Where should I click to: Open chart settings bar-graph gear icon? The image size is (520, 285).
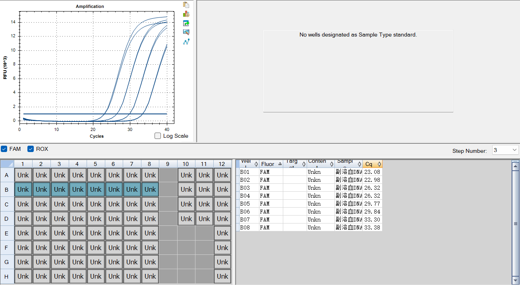(x=186, y=14)
